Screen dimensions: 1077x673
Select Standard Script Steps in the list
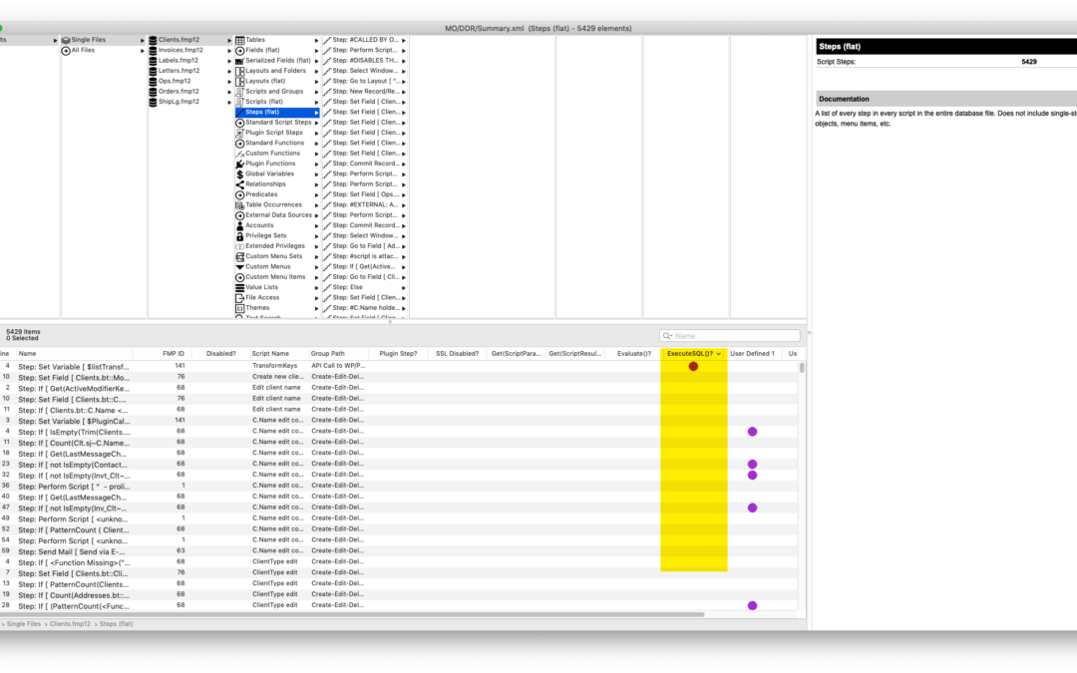278,123
